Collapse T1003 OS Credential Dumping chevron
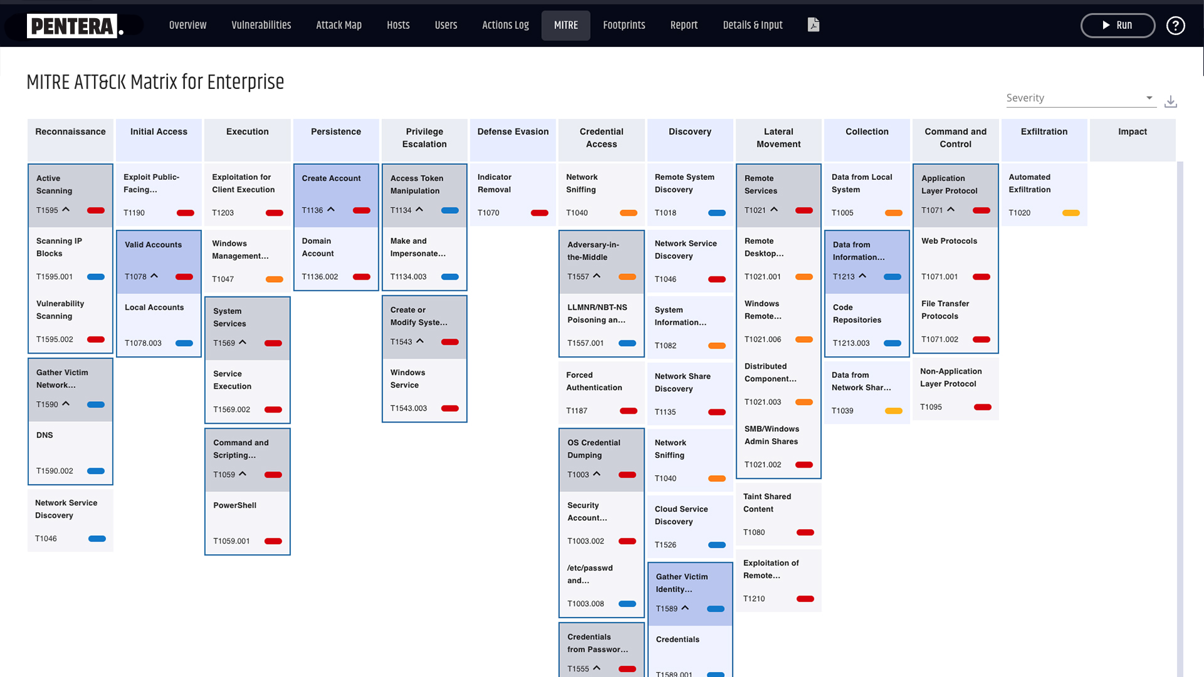The width and height of the screenshot is (1204, 677). point(596,475)
